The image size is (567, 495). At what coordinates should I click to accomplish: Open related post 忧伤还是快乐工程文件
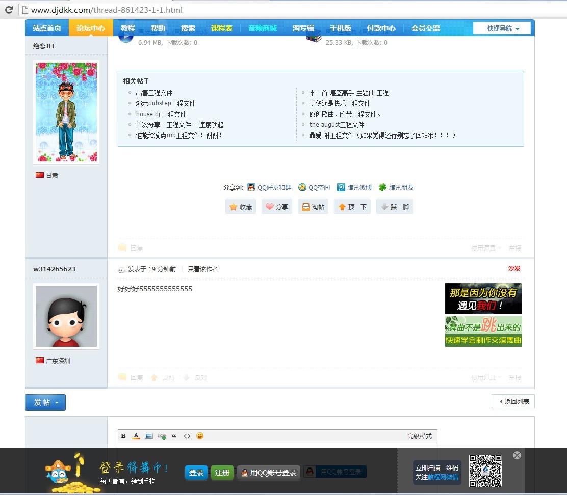tap(340, 103)
